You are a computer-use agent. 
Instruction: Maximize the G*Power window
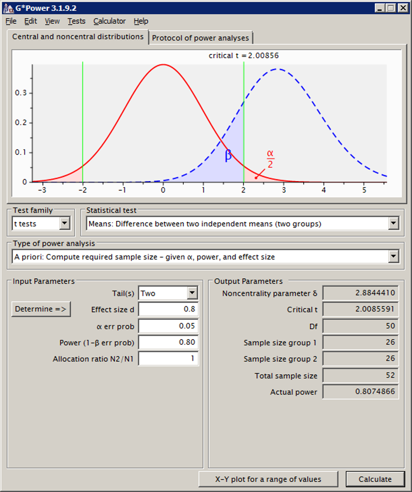click(391, 8)
